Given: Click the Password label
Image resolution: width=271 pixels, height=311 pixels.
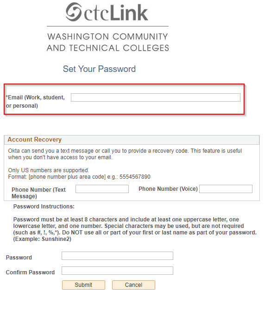Looking at the screenshot, I should (19, 258).
